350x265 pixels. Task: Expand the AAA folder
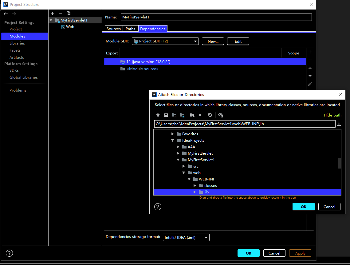tap(178, 147)
